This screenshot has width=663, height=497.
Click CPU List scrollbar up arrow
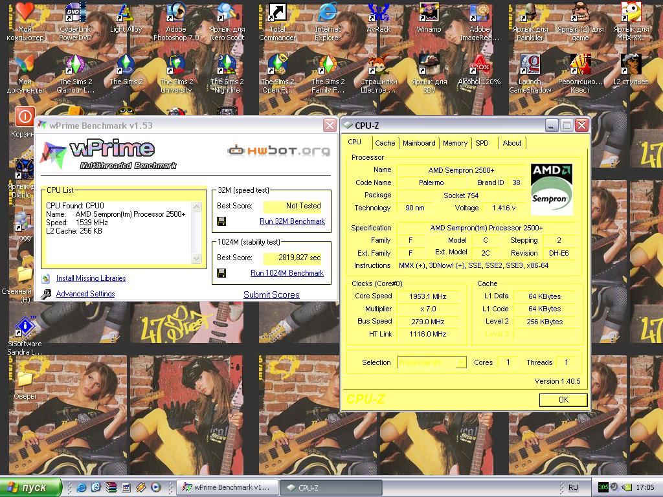point(197,206)
